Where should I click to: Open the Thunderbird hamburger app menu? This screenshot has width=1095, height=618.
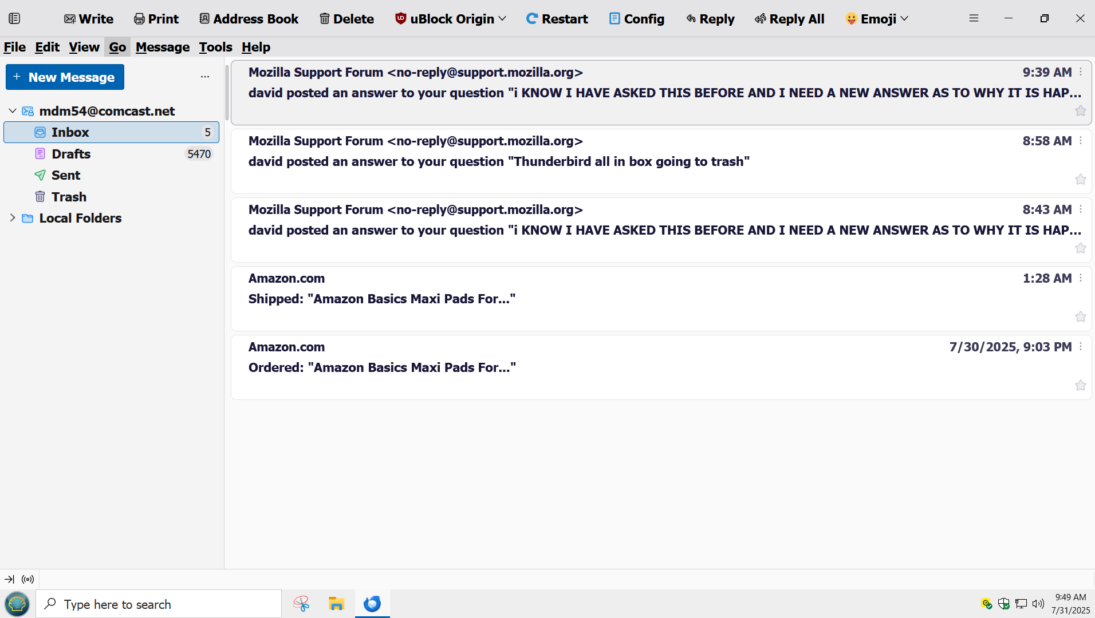click(x=974, y=18)
